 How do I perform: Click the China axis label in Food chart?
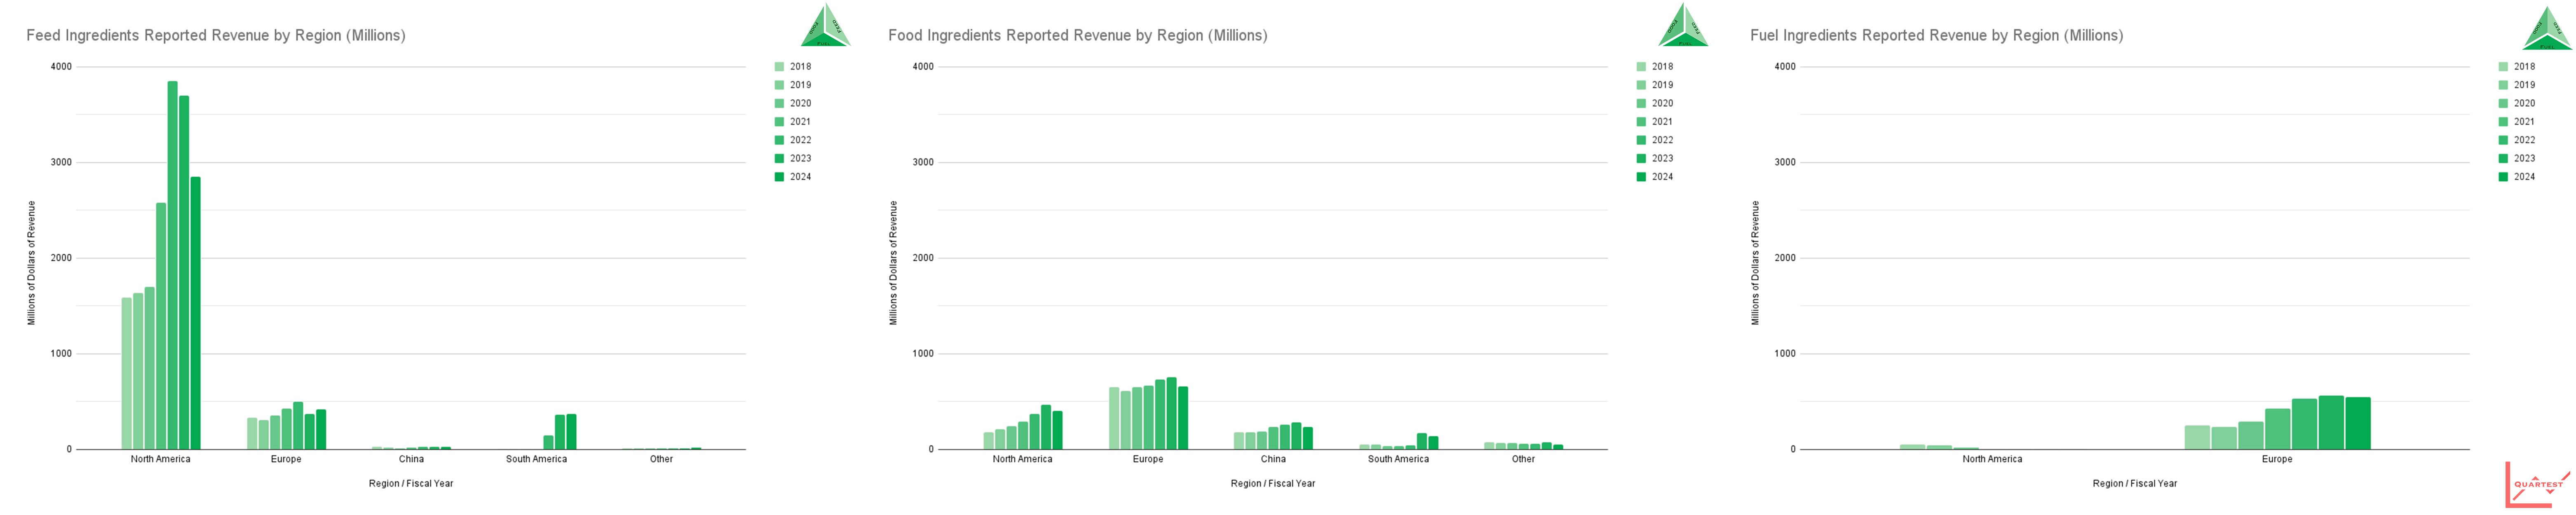[1273, 459]
